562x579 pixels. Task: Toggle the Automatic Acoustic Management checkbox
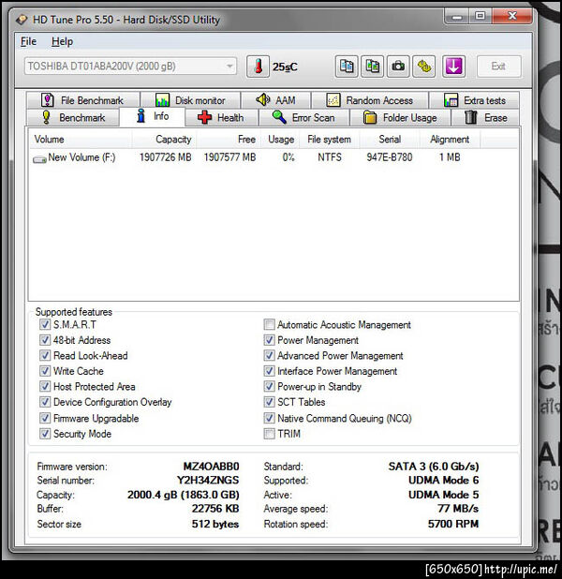tap(269, 324)
